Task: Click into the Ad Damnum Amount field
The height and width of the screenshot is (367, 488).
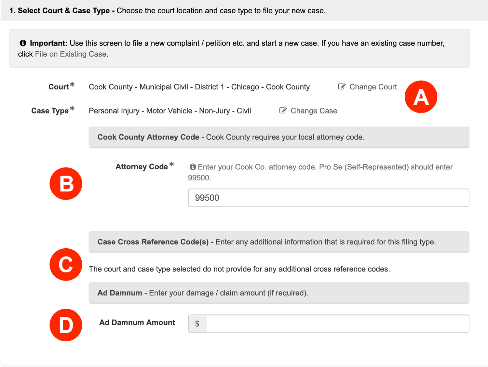Action: 337,323
